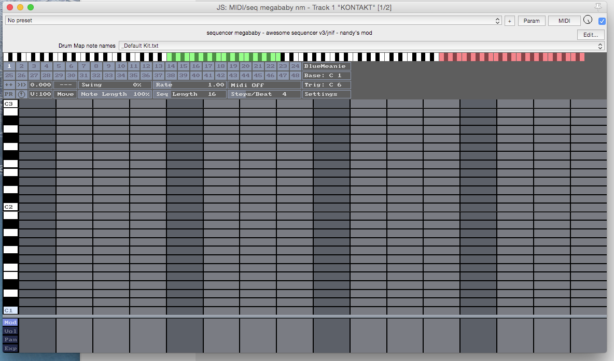Open the Drum Map note names dropdown
This screenshot has height=361, width=614.
pos(361,46)
